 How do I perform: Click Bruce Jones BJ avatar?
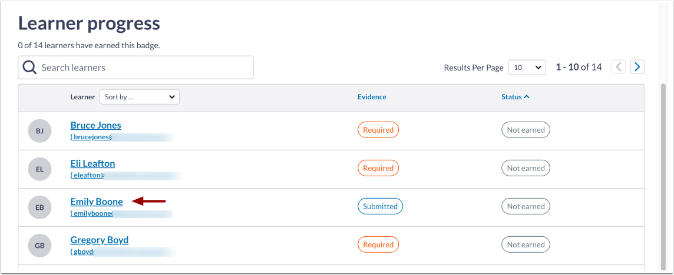coord(39,131)
